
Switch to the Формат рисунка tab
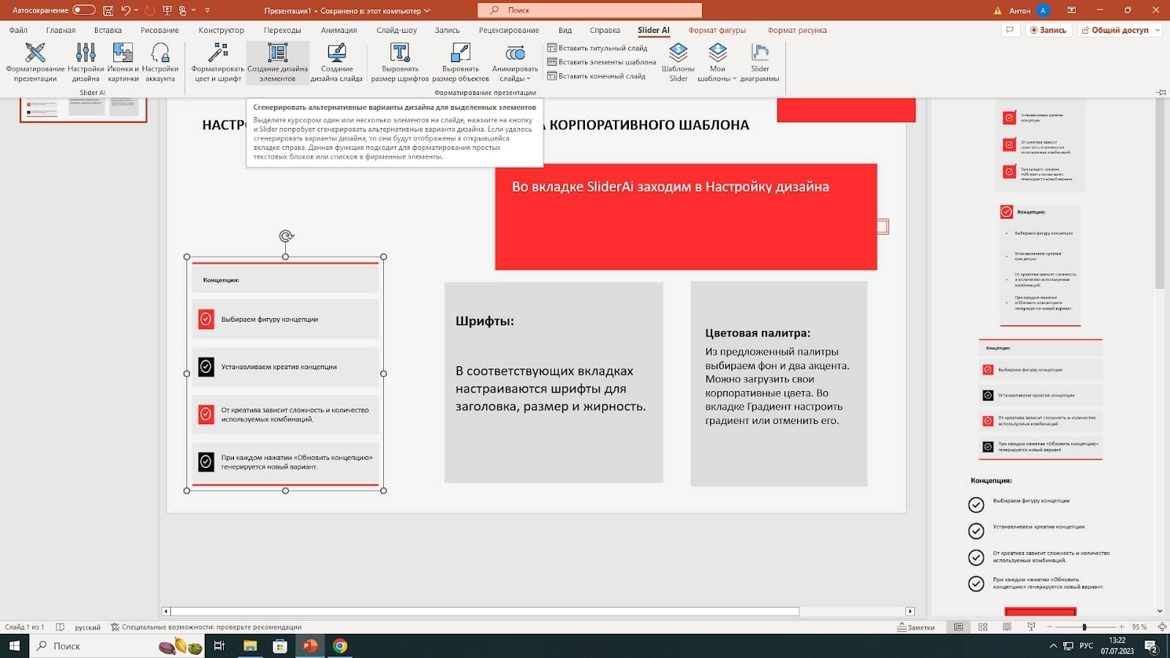click(797, 30)
